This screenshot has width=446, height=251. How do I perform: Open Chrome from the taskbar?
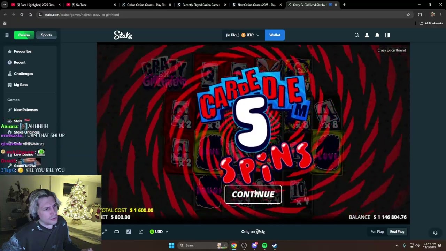[234, 245]
